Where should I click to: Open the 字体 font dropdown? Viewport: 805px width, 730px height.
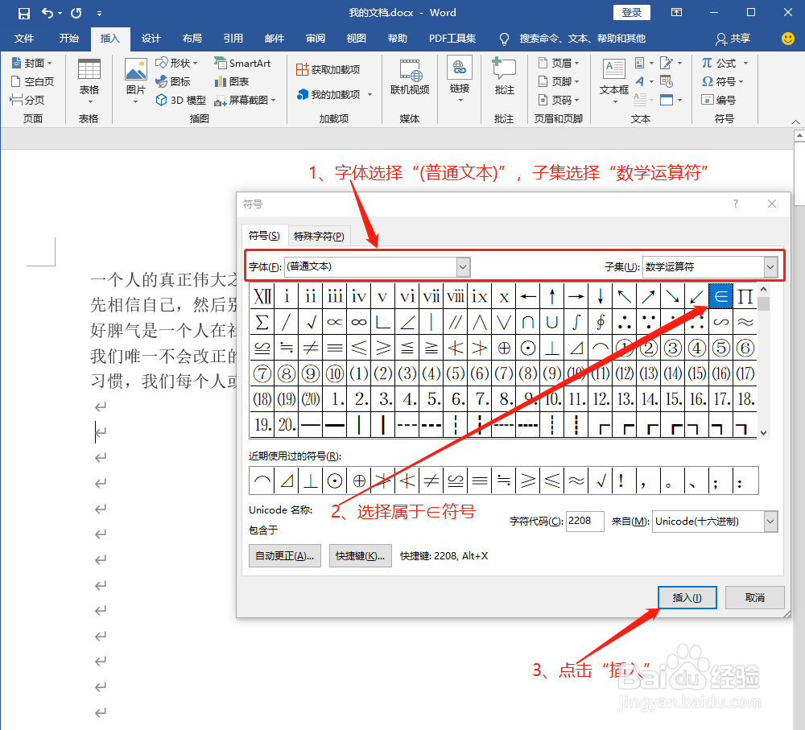click(463, 267)
